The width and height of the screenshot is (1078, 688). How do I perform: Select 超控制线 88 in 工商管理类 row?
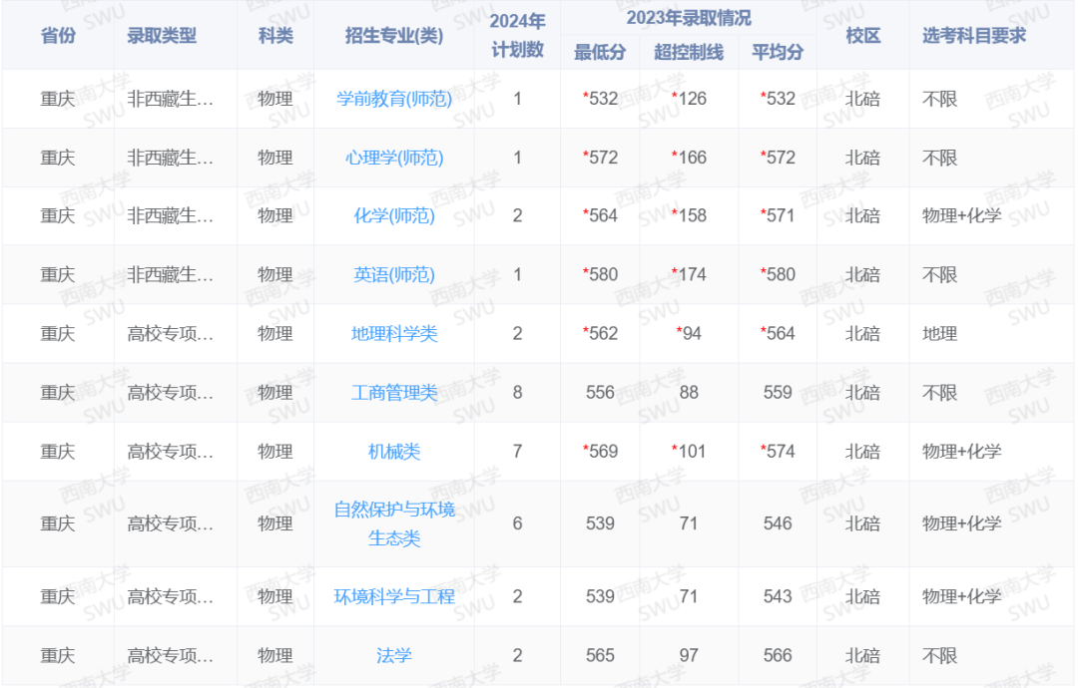(688, 393)
